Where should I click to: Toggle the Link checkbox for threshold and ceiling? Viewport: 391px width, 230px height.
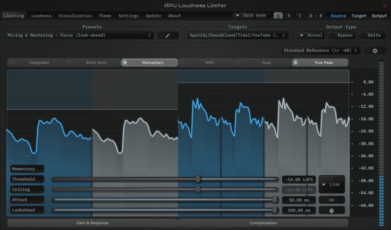(x=332, y=184)
